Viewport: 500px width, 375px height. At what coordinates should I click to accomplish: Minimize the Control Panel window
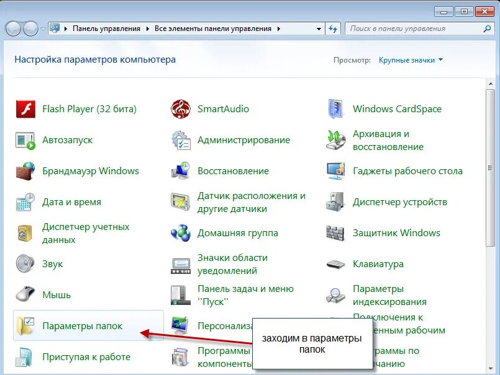click(444, 12)
